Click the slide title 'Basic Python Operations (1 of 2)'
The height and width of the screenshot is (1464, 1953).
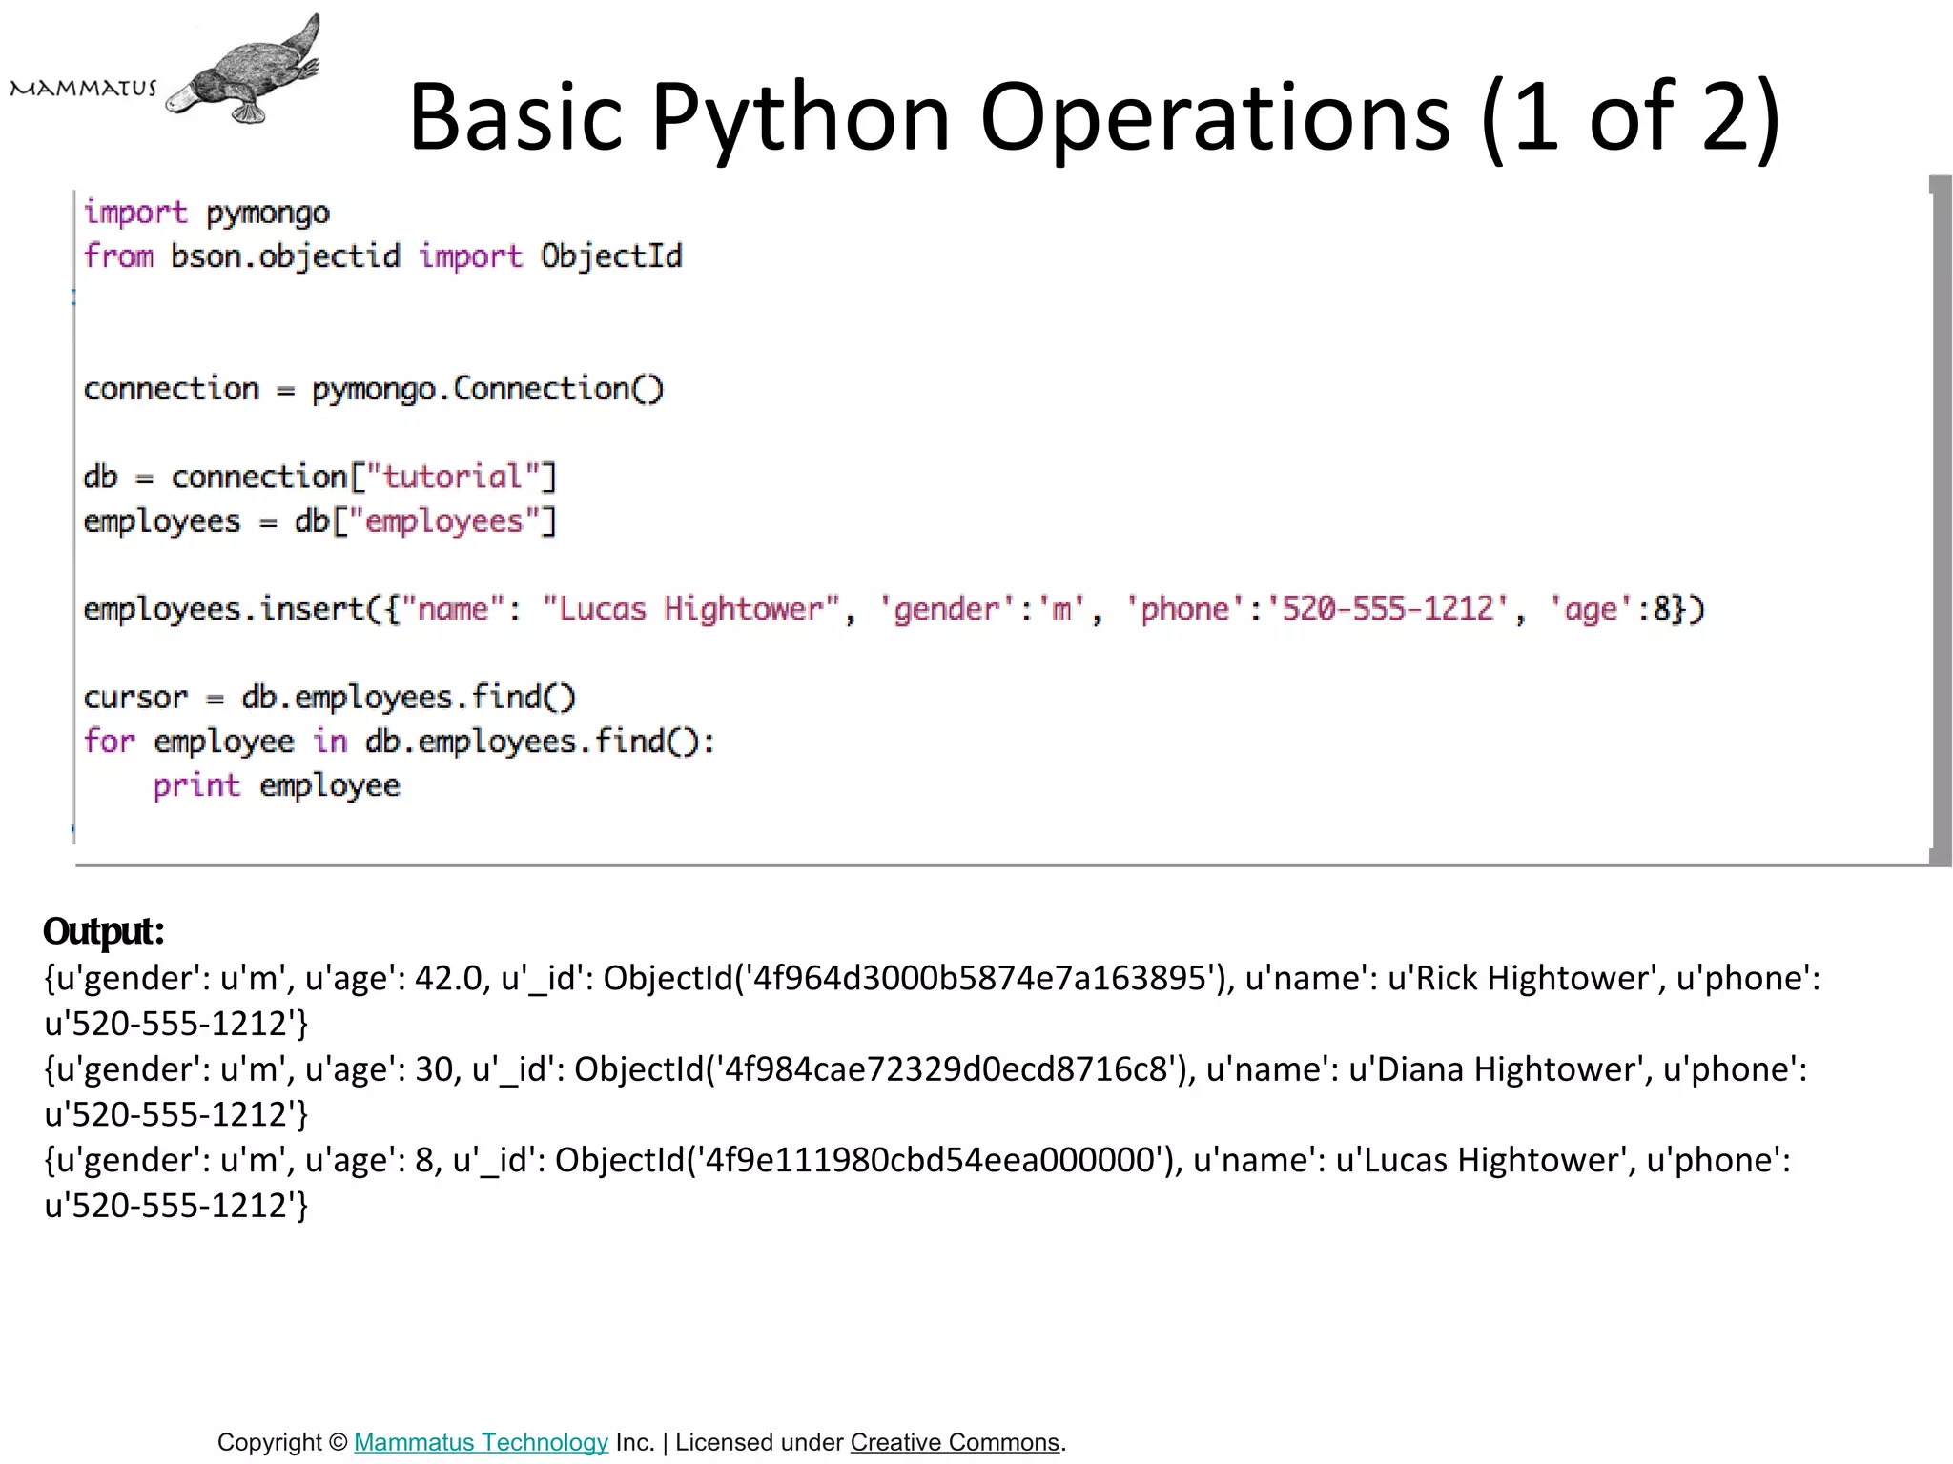click(1095, 118)
